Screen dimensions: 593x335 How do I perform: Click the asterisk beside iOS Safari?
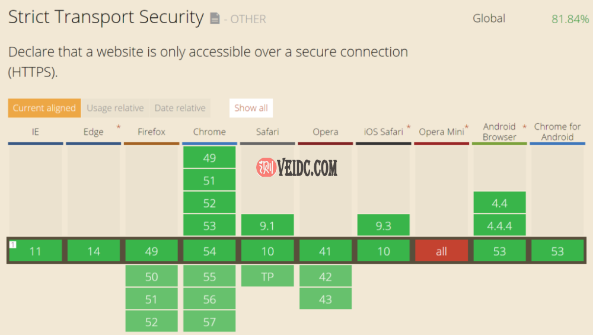coord(409,127)
